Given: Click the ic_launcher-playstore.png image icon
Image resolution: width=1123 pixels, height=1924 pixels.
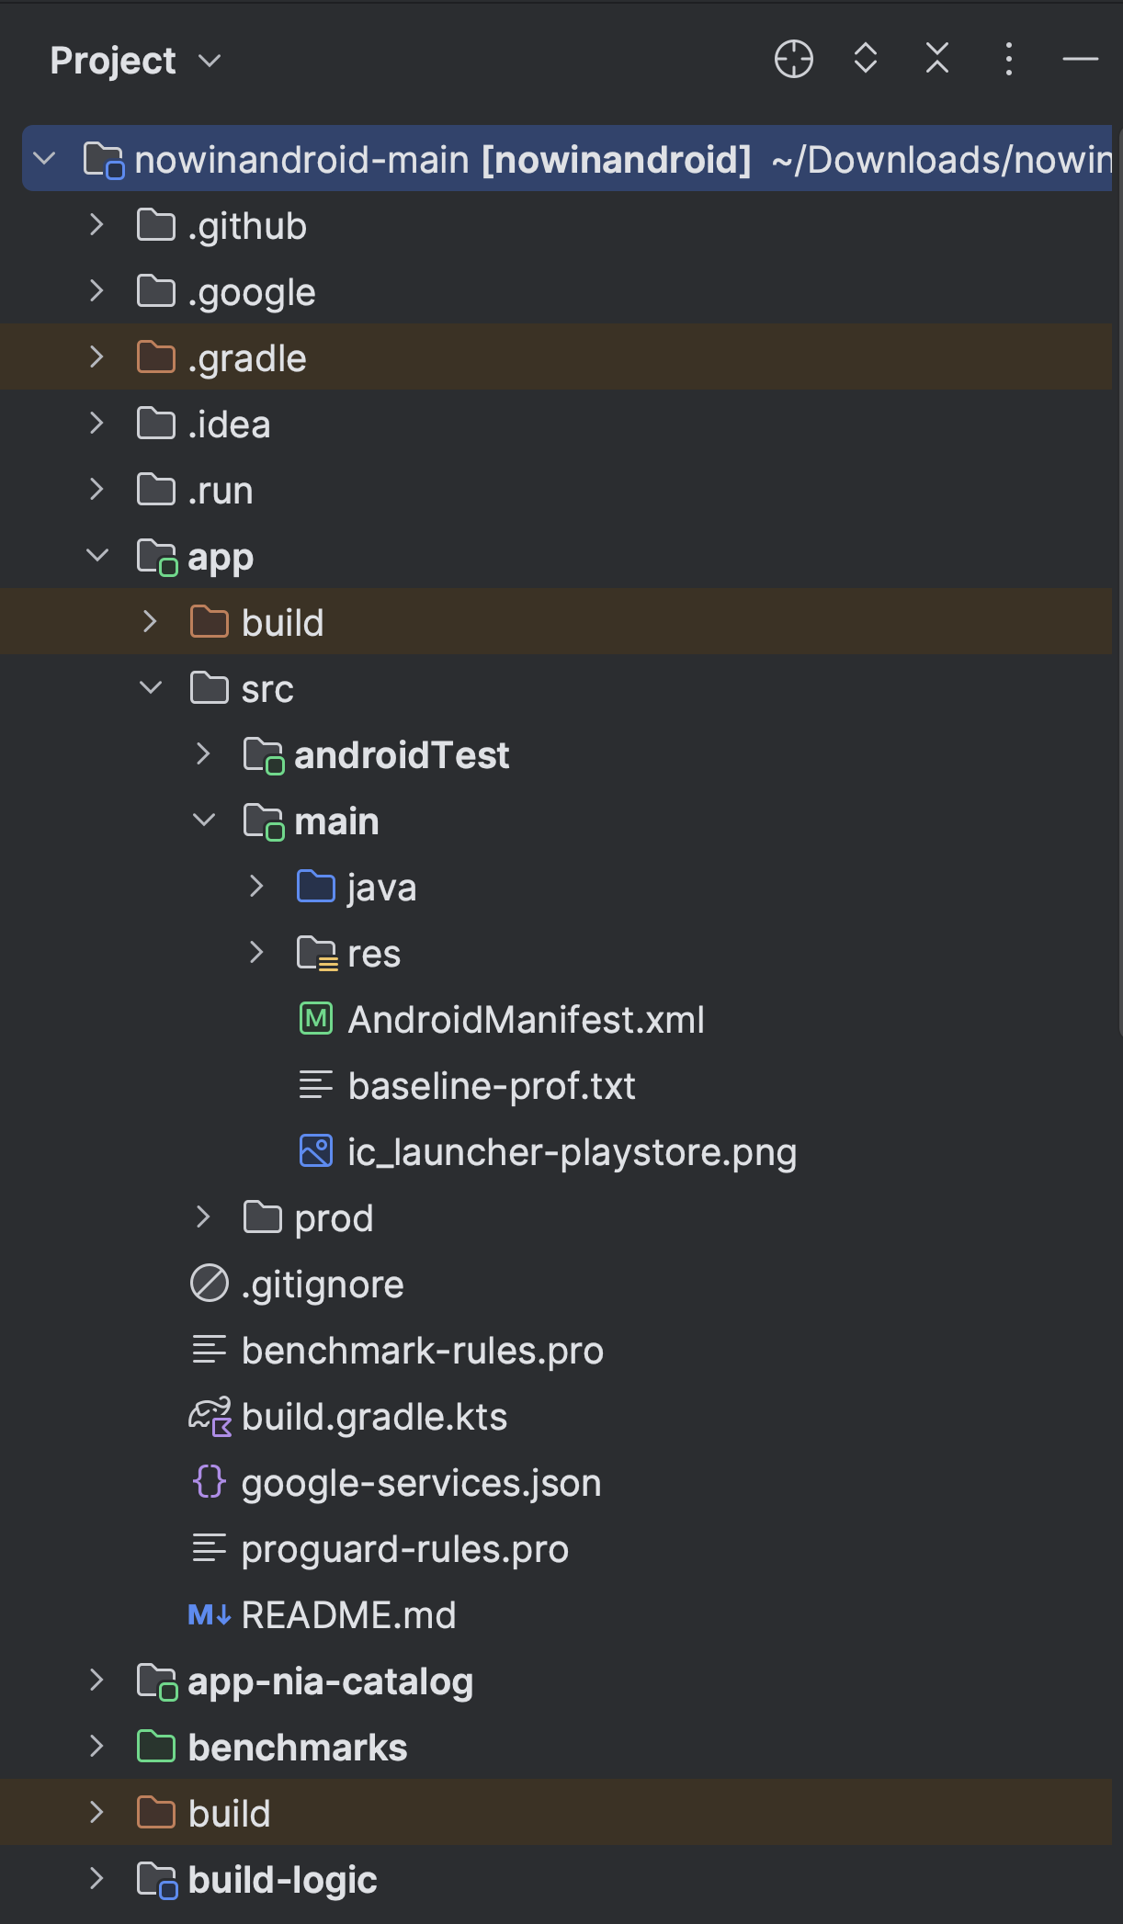Looking at the screenshot, I should tap(316, 1151).
